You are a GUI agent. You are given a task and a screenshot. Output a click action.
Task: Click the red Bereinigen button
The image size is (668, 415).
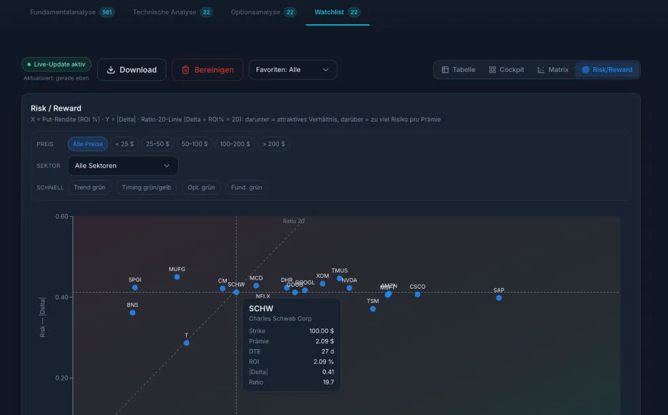pos(208,70)
